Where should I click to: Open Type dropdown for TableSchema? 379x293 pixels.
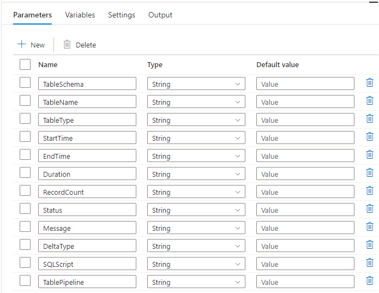(x=196, y=84)
